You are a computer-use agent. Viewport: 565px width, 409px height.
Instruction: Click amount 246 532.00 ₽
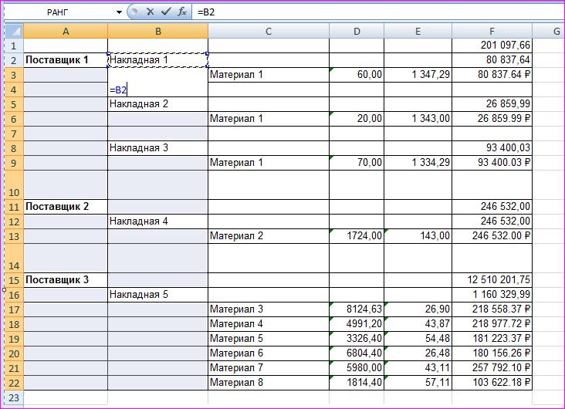point(492,236)
